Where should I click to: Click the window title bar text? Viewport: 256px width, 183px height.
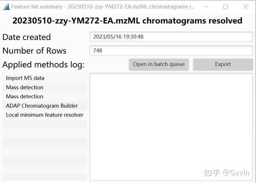click(x=102, y=7)
